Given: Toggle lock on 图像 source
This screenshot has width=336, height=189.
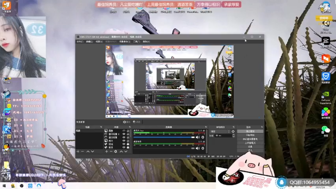Looking at the screenshot, I should pyautogui.click(x=128, y=131).
